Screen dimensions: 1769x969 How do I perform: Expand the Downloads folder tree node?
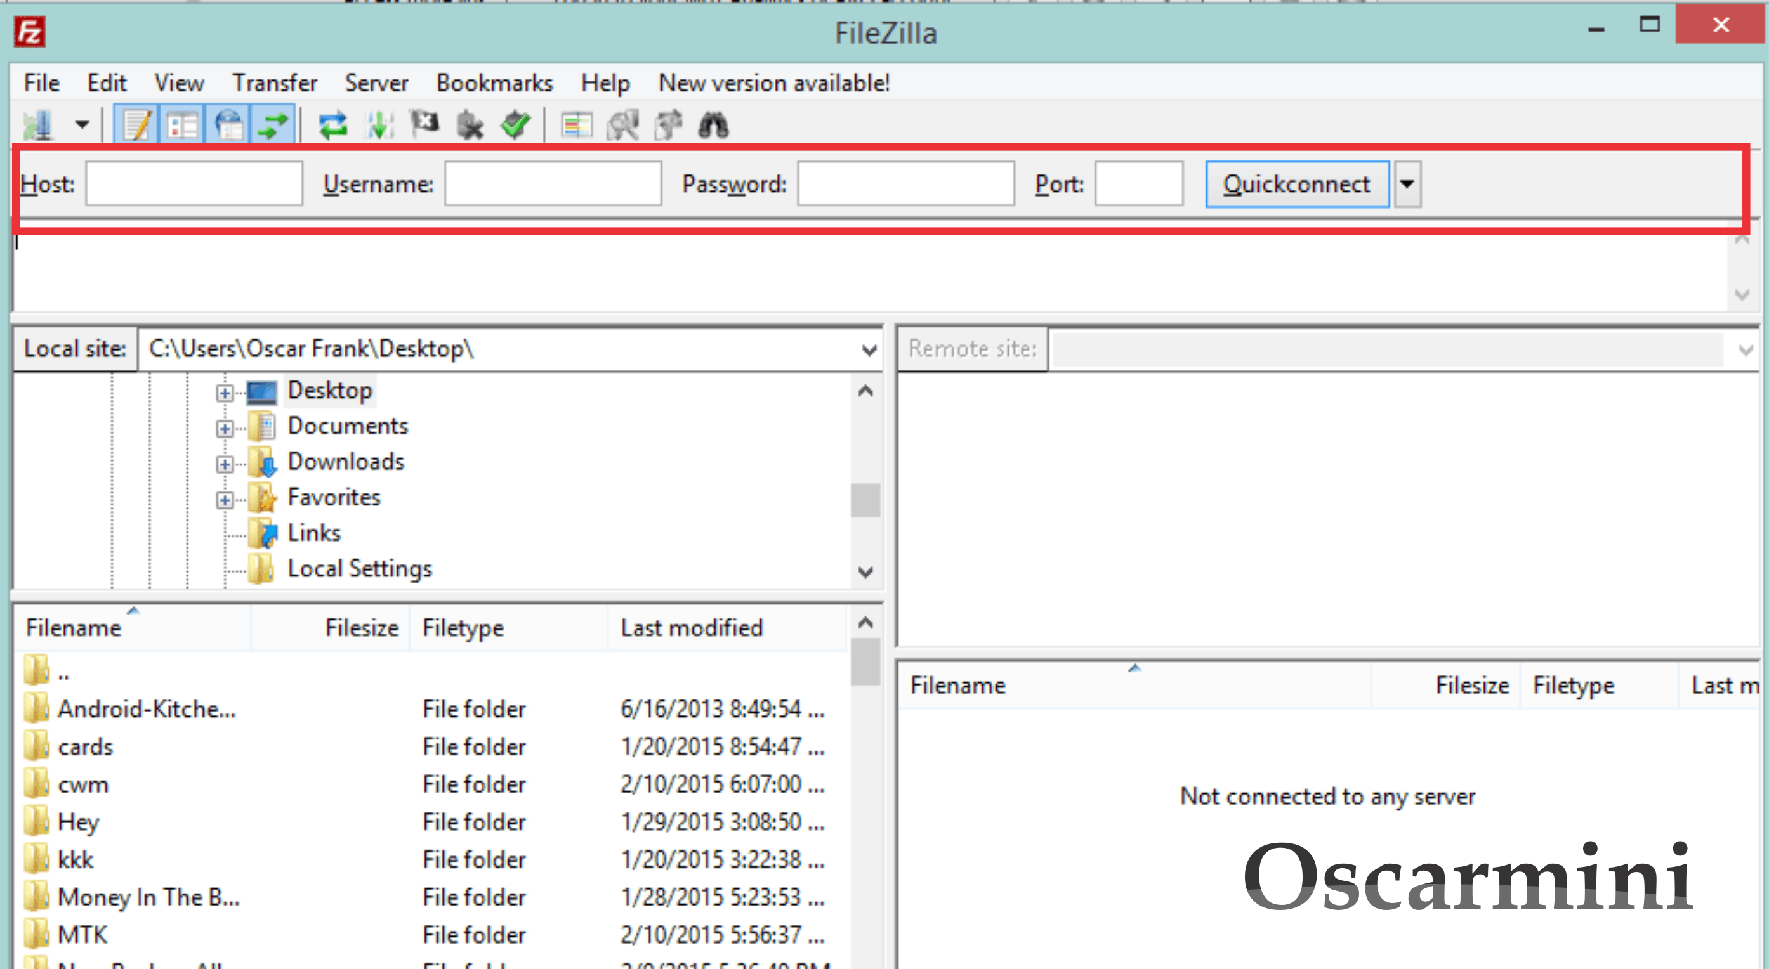click(225, 464)
